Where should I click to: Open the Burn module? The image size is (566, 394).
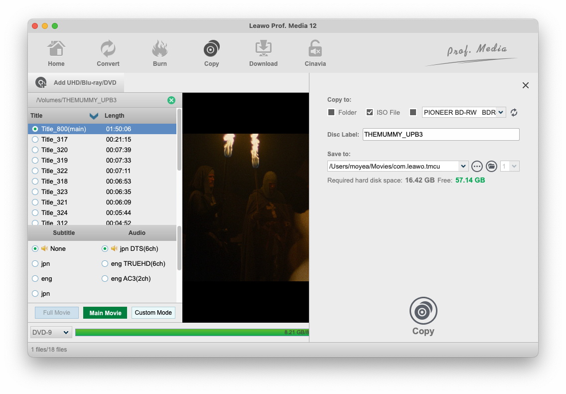pos(159,53)
